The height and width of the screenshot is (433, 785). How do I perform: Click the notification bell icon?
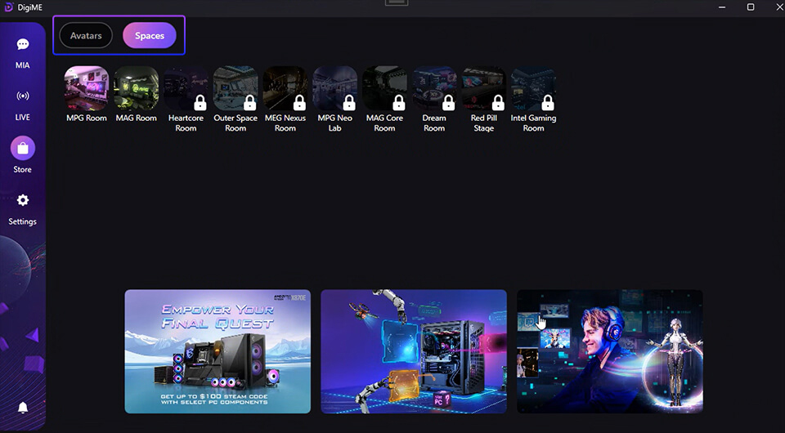(23, 408)
